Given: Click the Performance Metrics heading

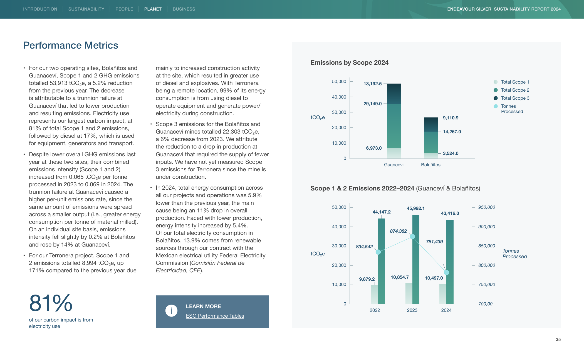Looking at the screenshot, I should 71,45.
